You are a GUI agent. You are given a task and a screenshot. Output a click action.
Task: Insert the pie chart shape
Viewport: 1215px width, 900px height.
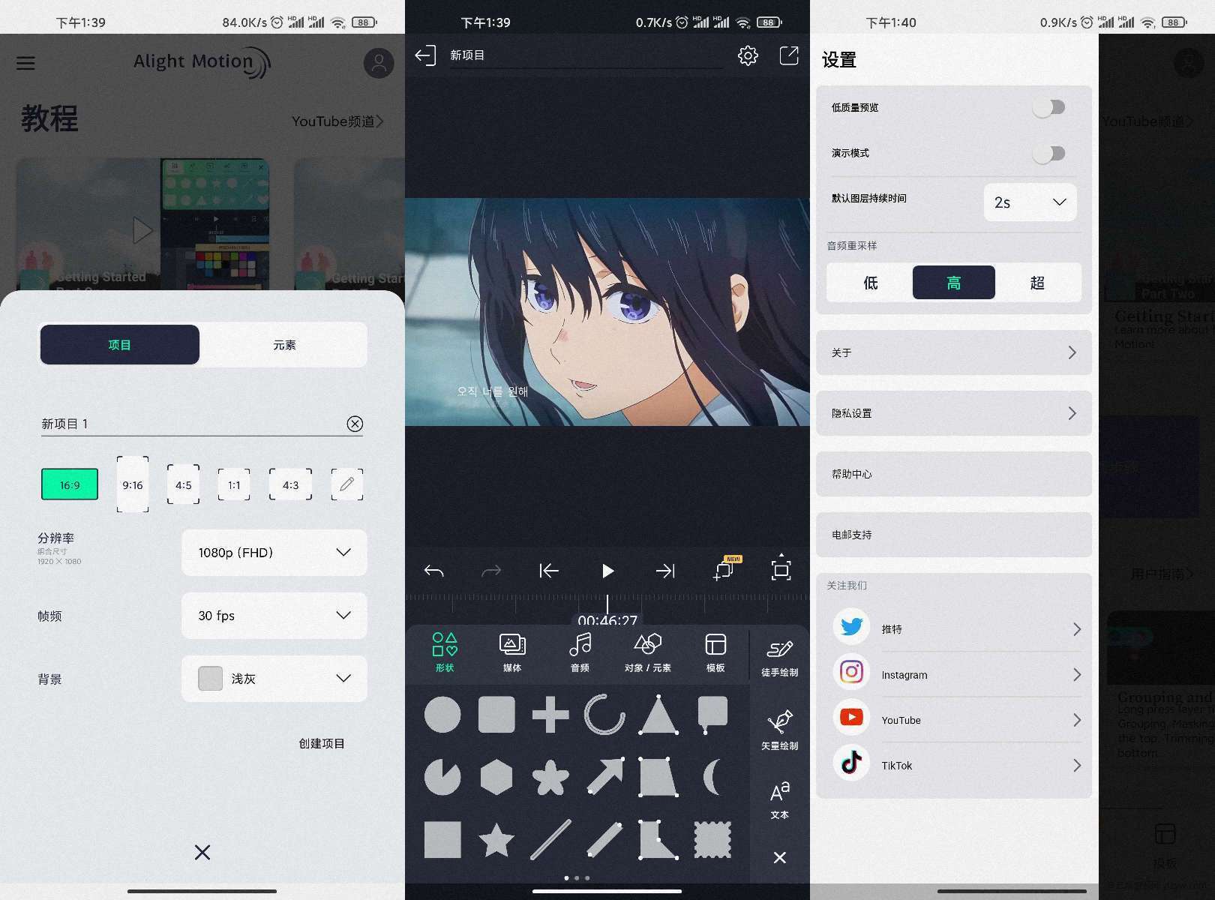442,777
